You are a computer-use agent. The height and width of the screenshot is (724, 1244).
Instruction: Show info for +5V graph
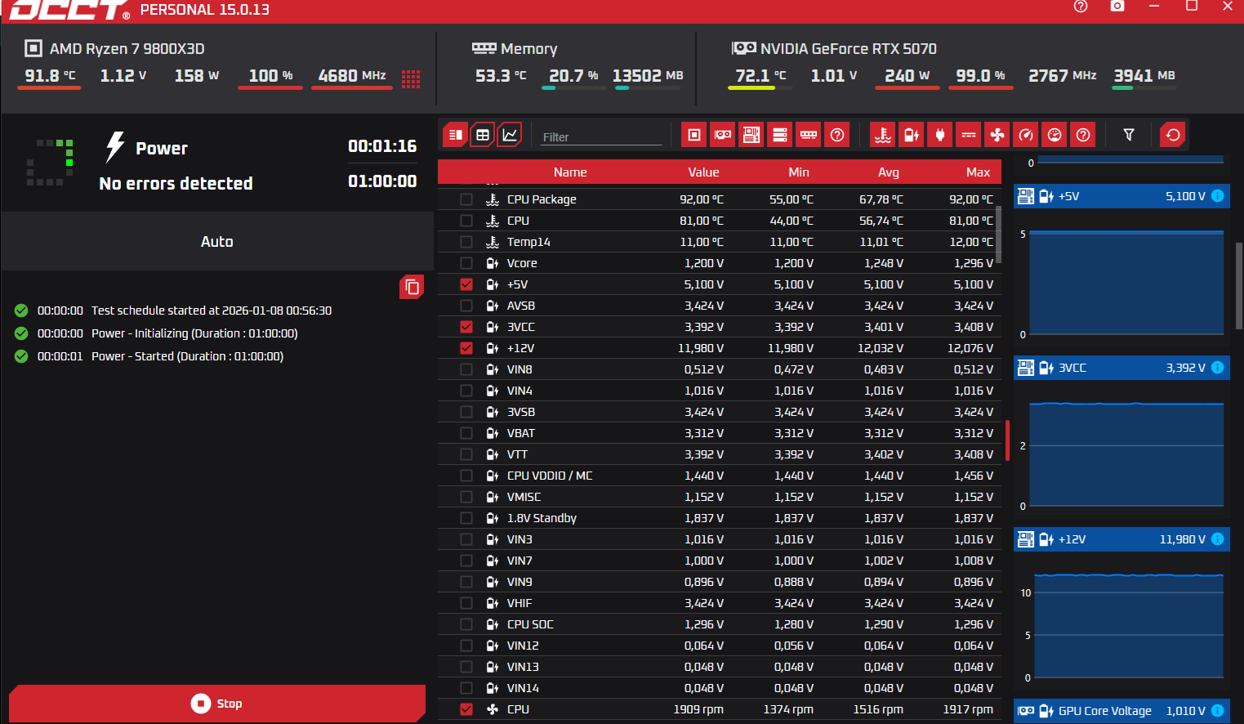pyautogui.click(x=1217, y=196)
